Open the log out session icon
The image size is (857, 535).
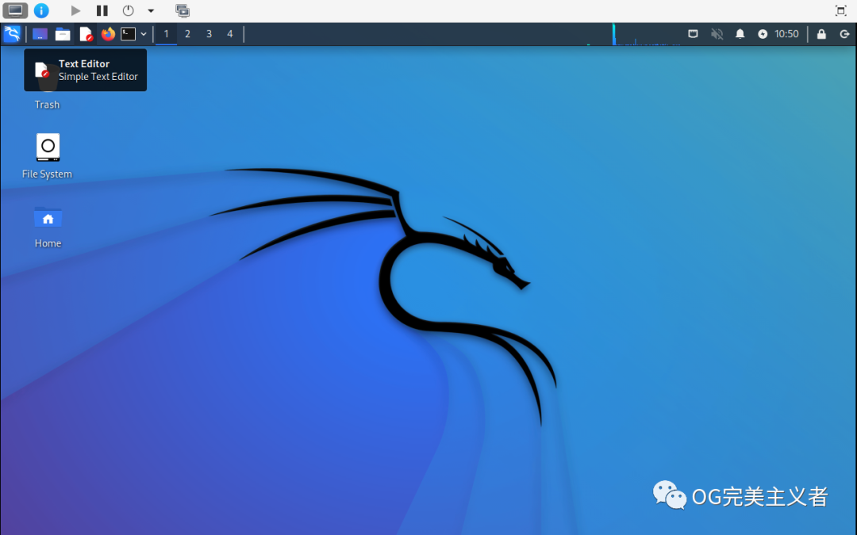[x=844, y=34]
